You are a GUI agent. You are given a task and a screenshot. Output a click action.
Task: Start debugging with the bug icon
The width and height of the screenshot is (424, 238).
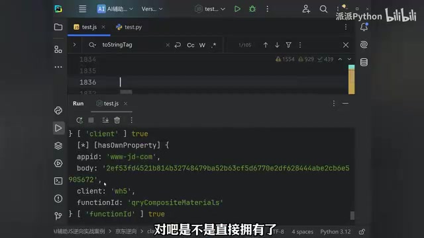coord(252,9)
